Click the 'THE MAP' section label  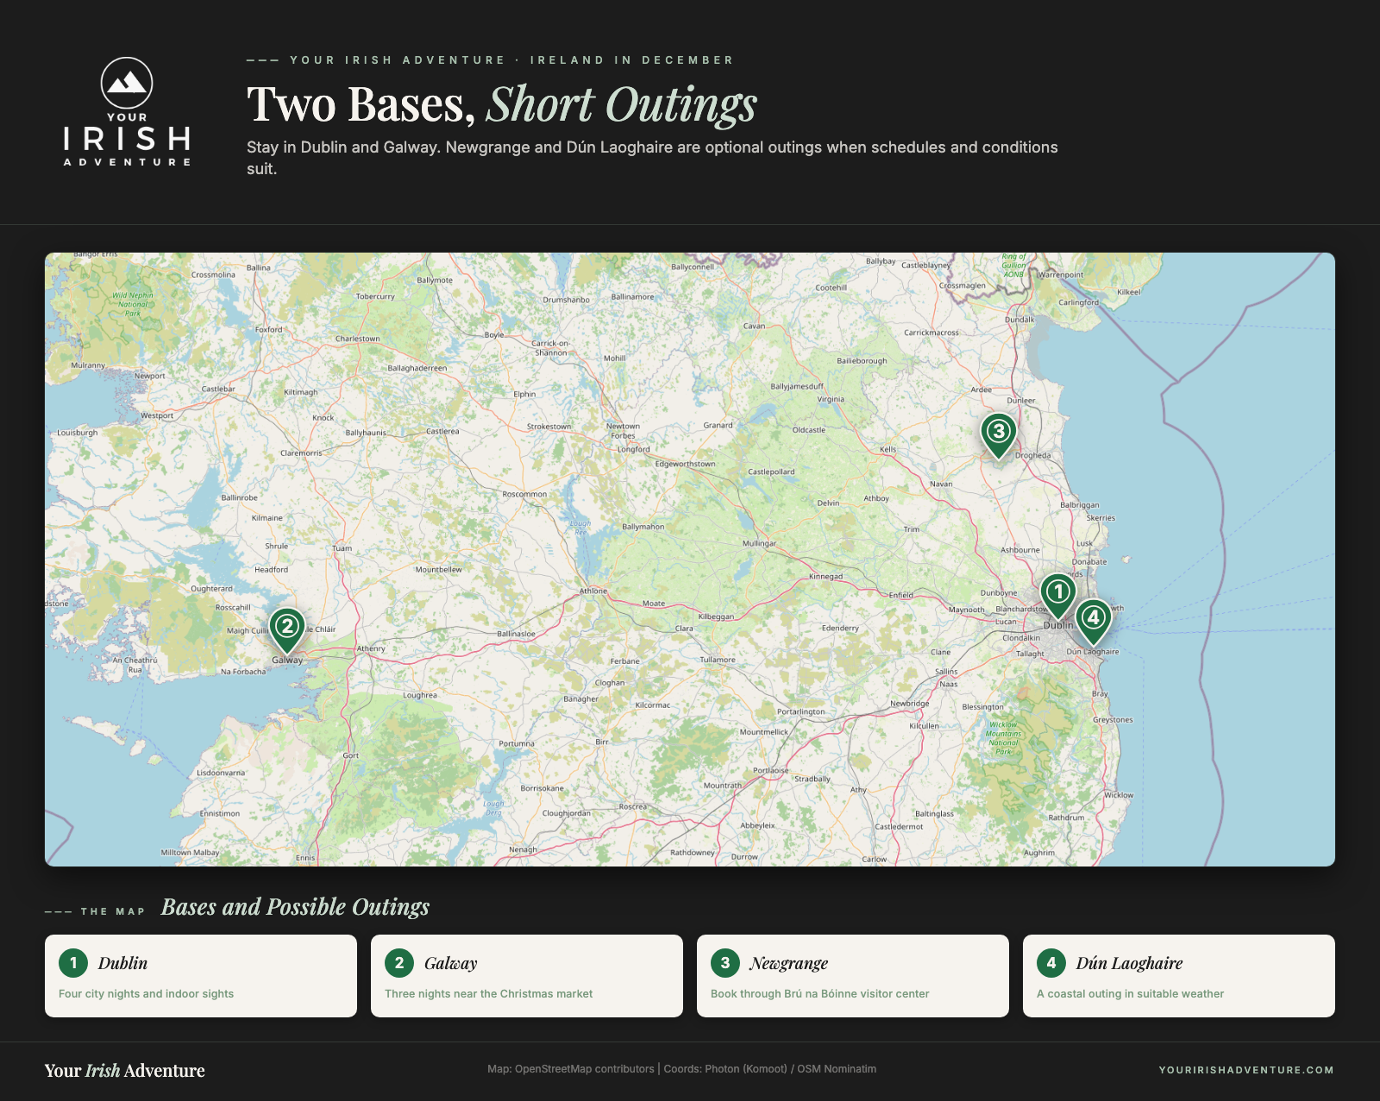(113, 911)
